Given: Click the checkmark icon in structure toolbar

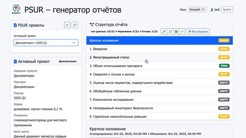Looking at the screenshot, I should coord(182,31).
